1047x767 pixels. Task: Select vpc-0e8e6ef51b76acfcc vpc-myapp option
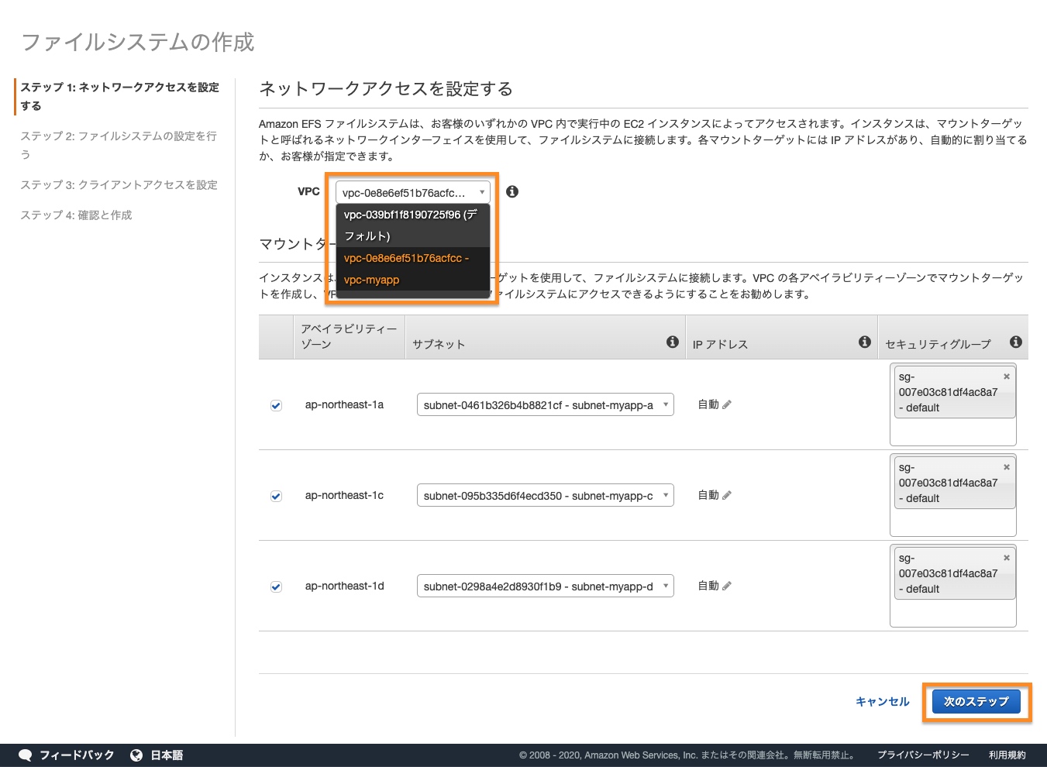(413, 269)
